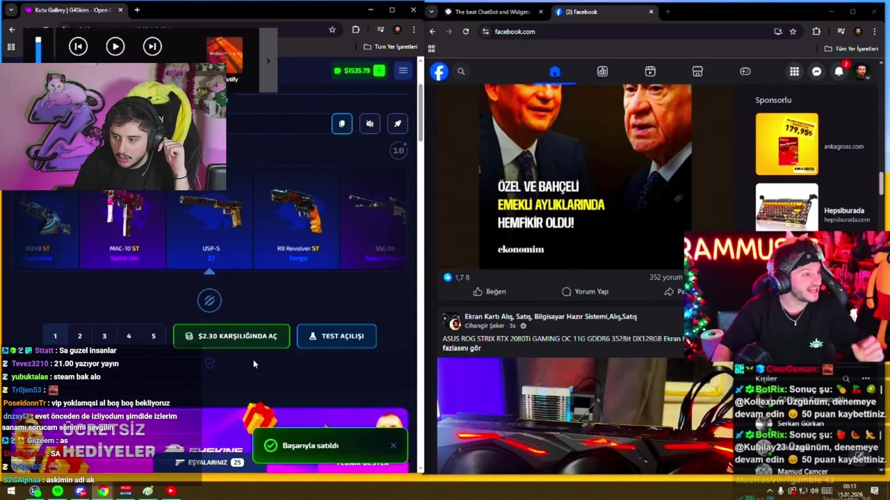Dismiss the Başarıyla satıldı notification
The width and height of the screenshot is (890, 500).
(x=393, y=445)
